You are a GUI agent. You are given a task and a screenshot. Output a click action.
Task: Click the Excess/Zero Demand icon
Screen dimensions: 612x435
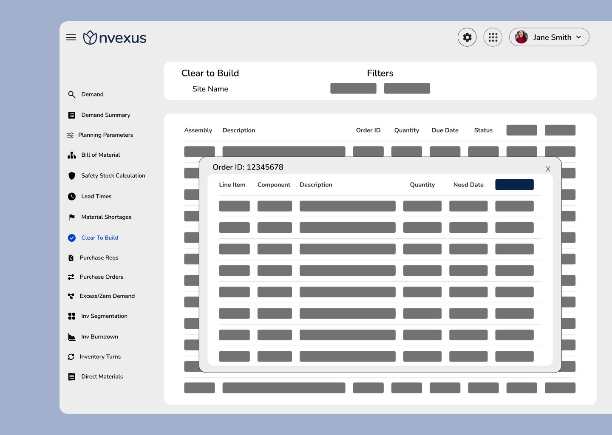pyautogui.click(x=71, y=296)
